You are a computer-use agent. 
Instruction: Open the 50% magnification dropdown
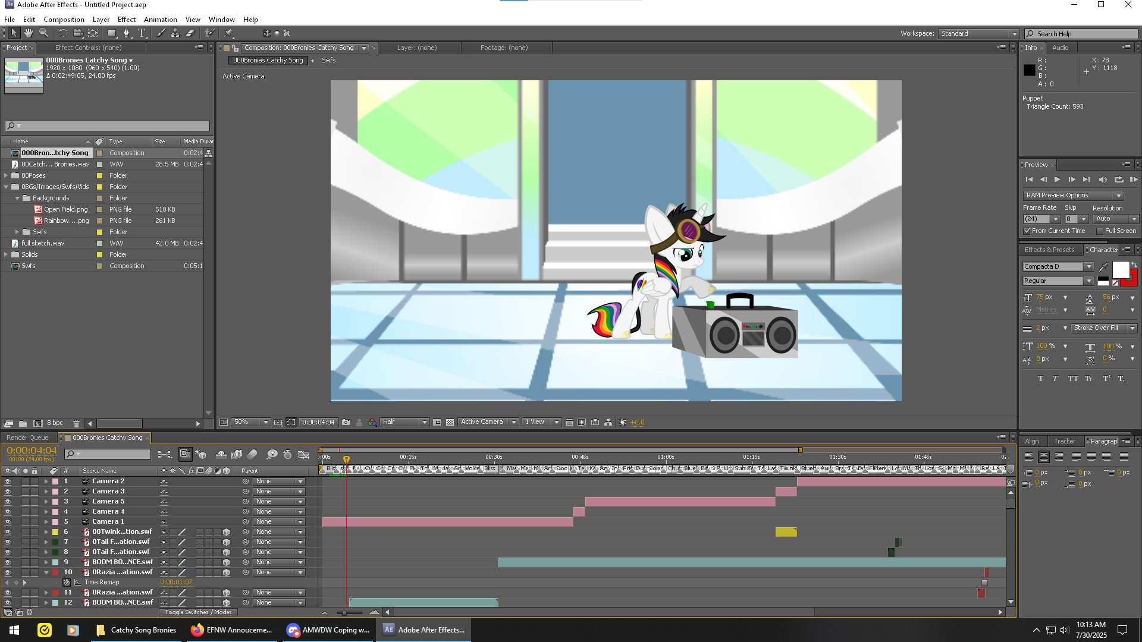coord(250,422)
